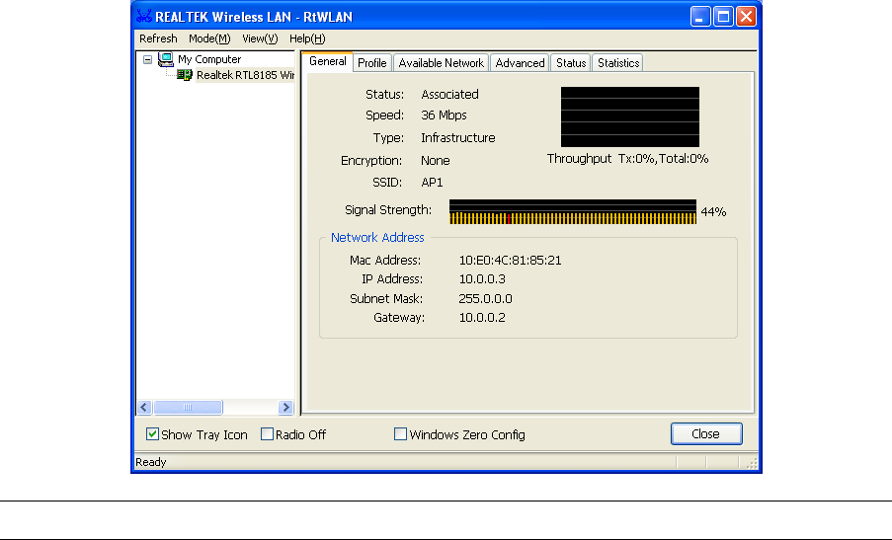Open the Available Network tab
Screen dimensions: 892x540
point(441,63)
